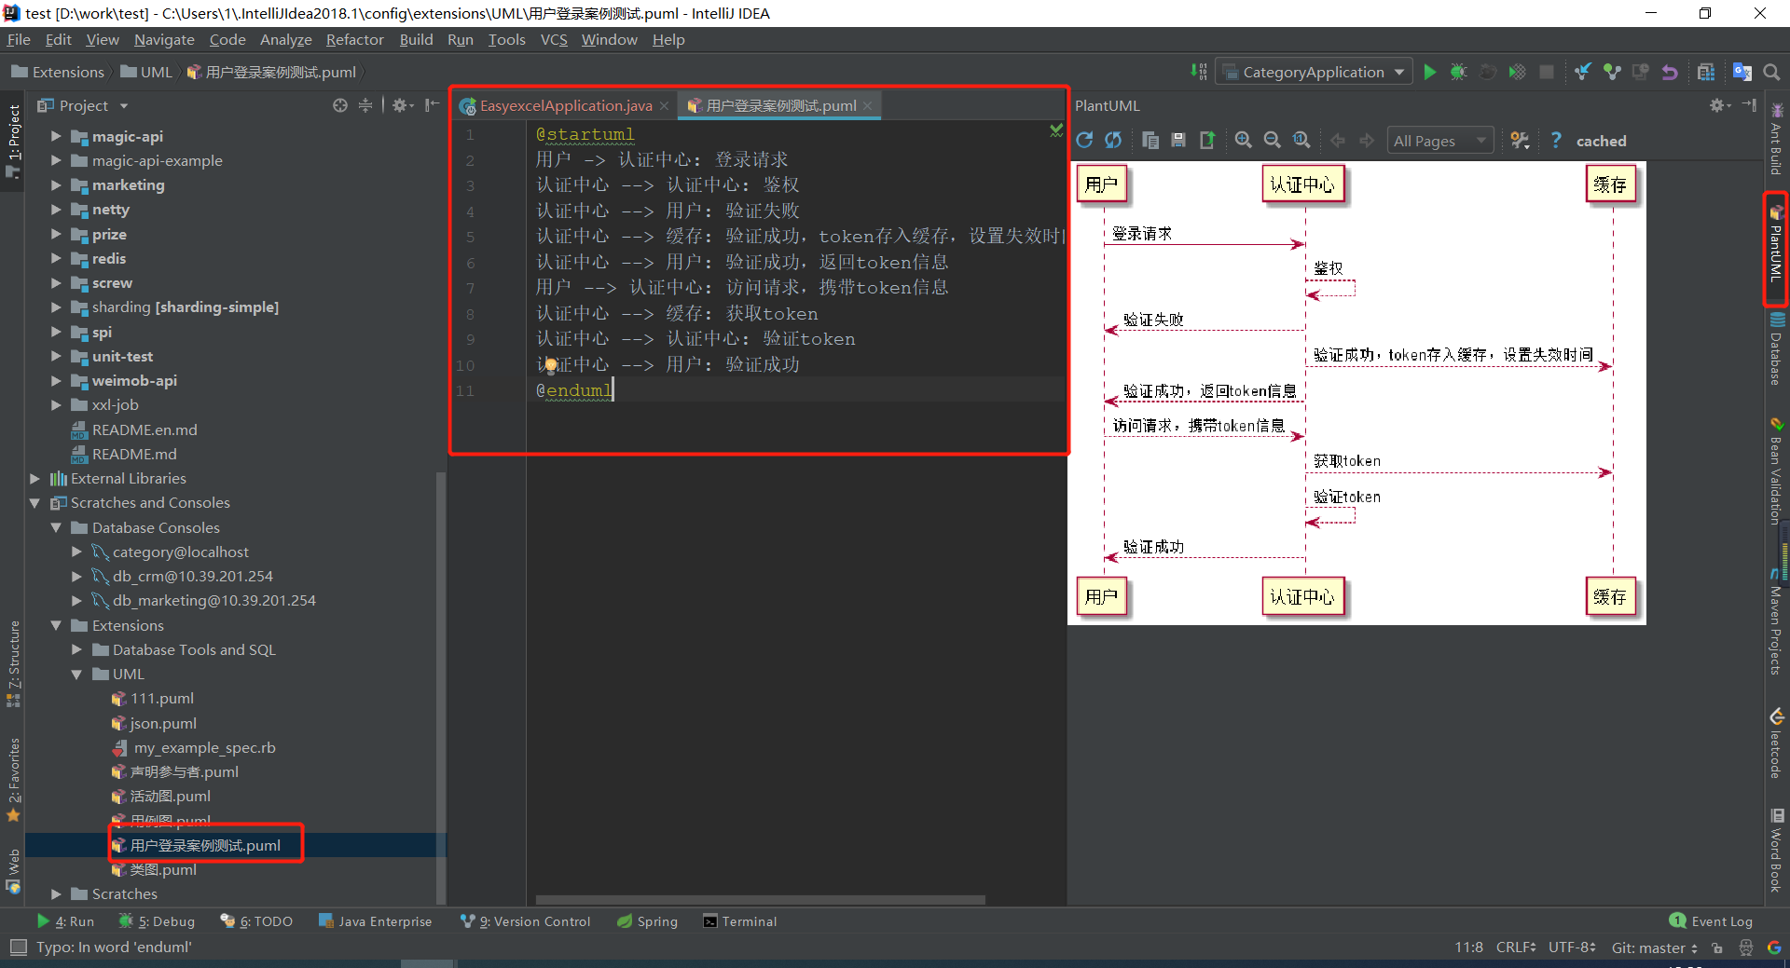
Task: Open Search Everywhere with the magnifier icon
Action: (x=1772, y=71)
